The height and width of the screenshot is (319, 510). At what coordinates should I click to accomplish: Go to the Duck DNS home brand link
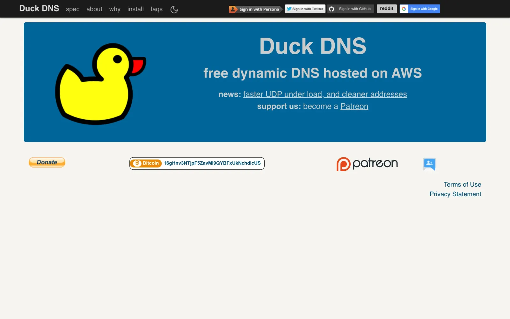coord(39,9)
